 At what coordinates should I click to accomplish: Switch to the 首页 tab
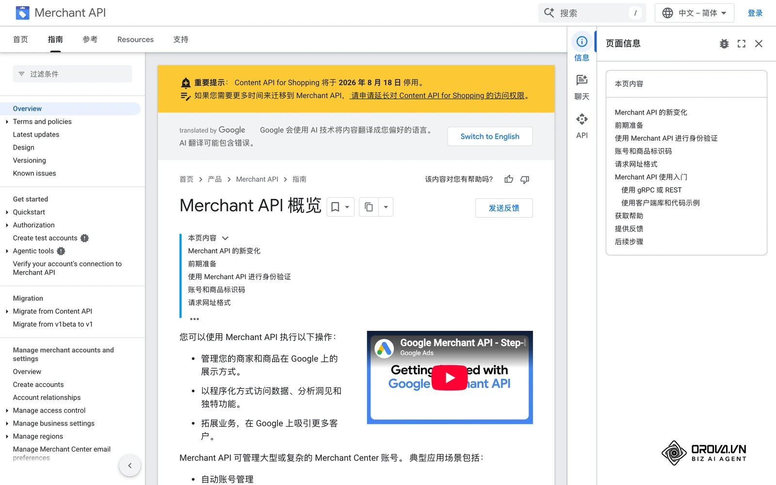point(20,39)
